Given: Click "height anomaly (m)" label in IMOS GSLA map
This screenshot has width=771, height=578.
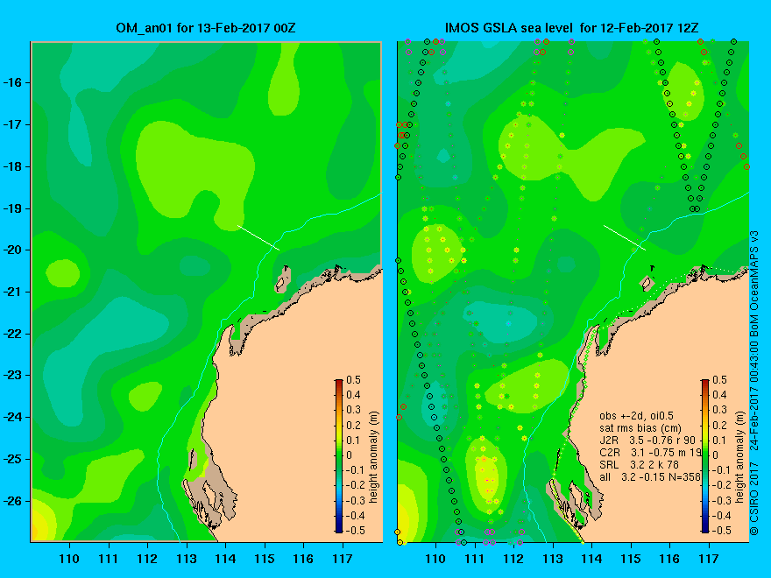Looking at the screenshot, I should (739, 456).
